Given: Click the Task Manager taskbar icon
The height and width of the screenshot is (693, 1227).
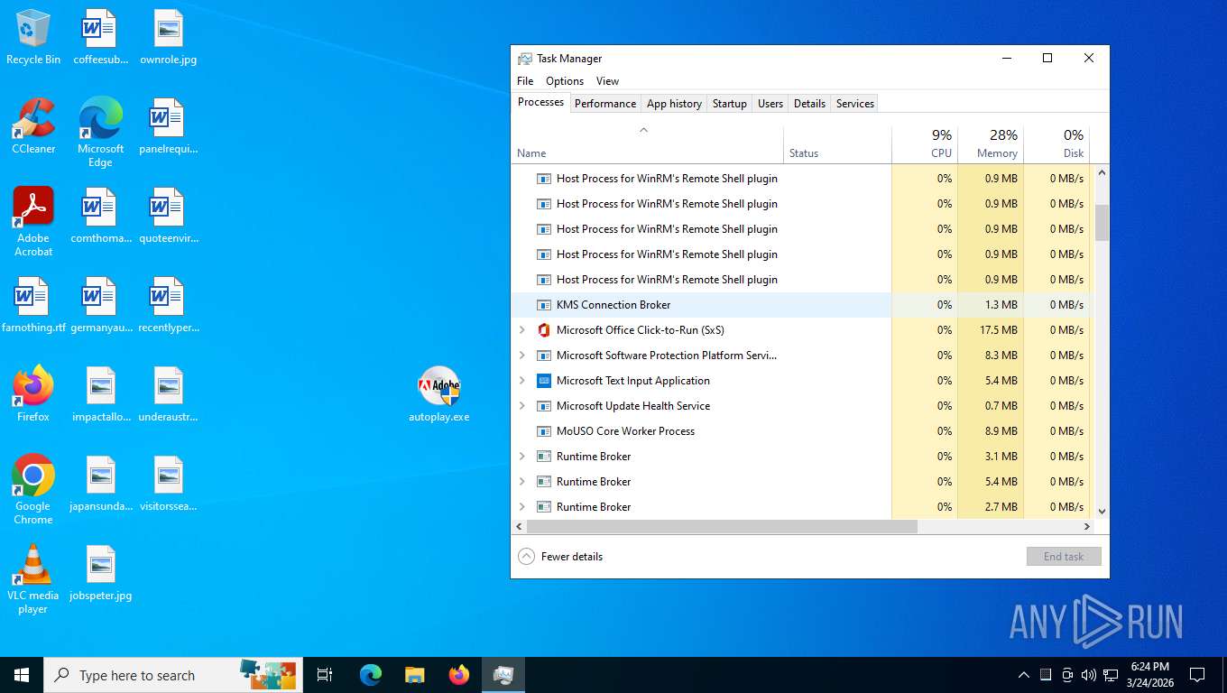Looking at the screenshot, I should [x=503, y=675].
